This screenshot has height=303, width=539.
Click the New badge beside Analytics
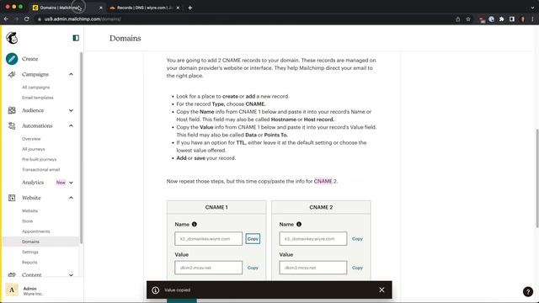click(61, 183)
